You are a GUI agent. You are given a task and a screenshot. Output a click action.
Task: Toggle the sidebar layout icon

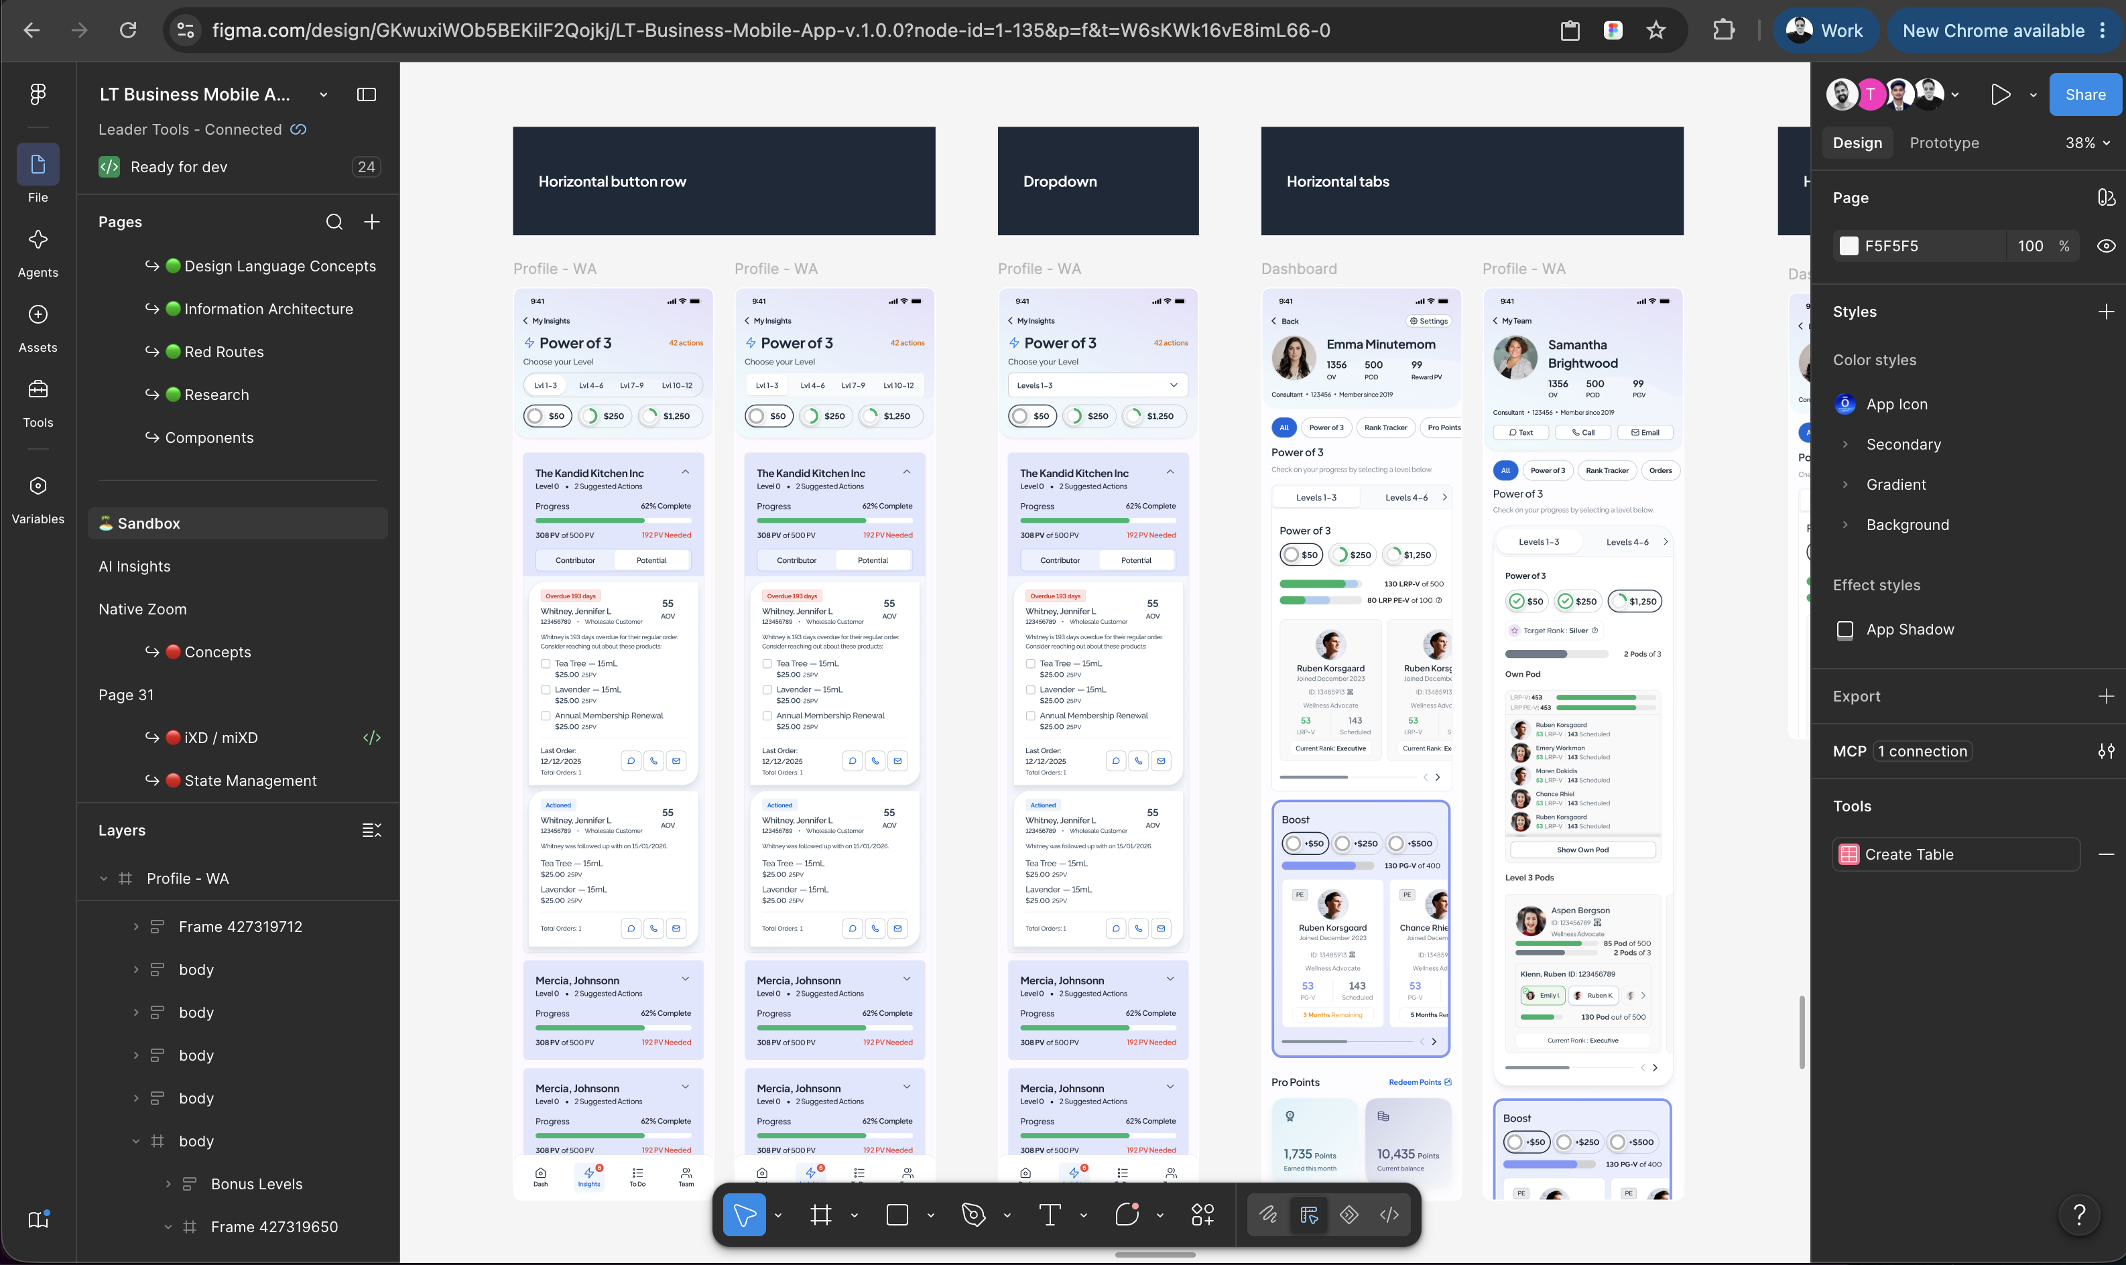pos(367,94)
